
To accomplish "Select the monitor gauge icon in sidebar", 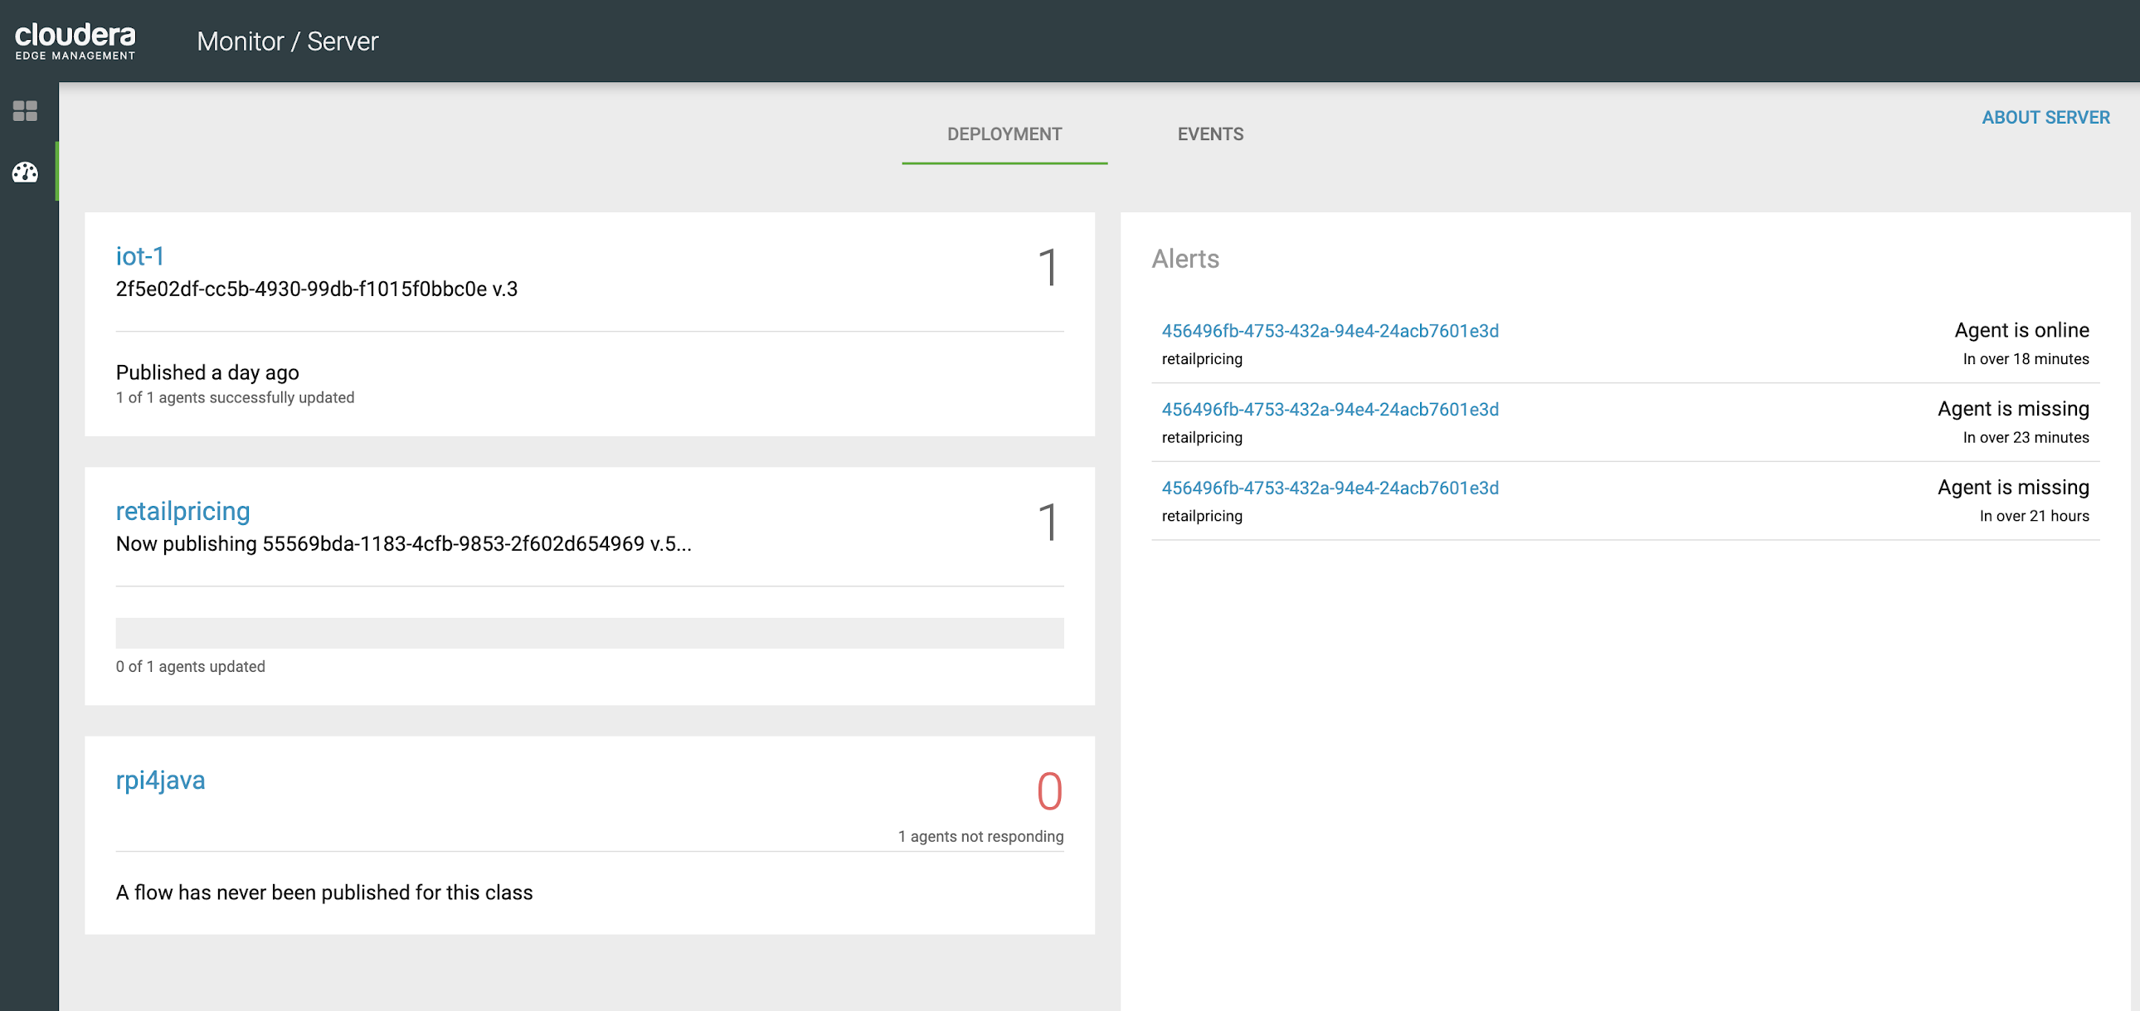I will pos(25,172).
